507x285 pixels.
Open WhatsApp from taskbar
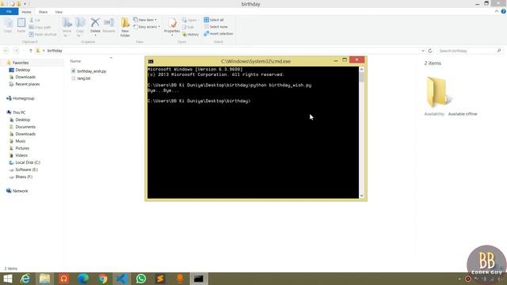[x=141, y=279]
